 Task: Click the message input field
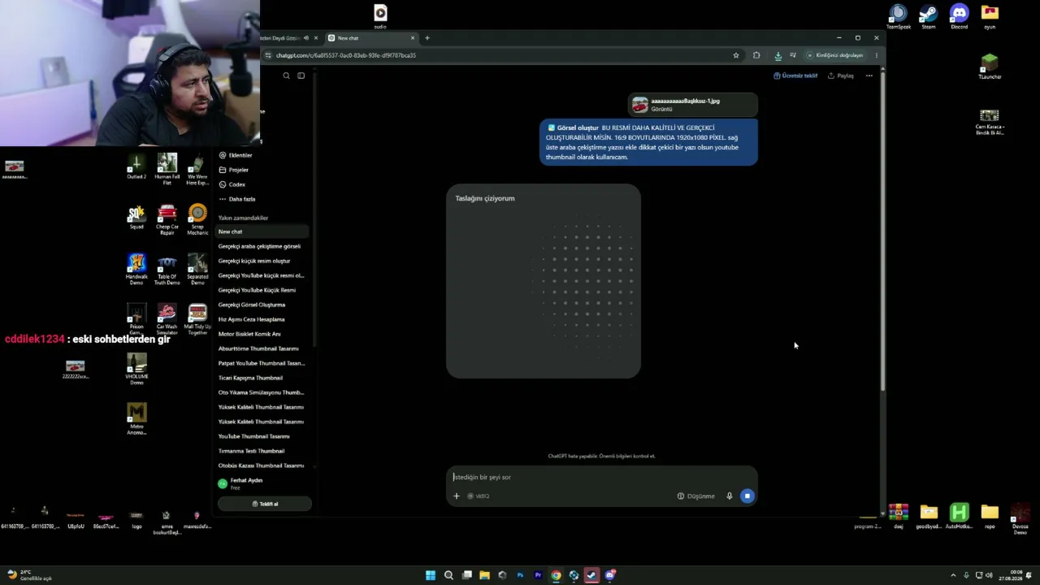point(601,477)
